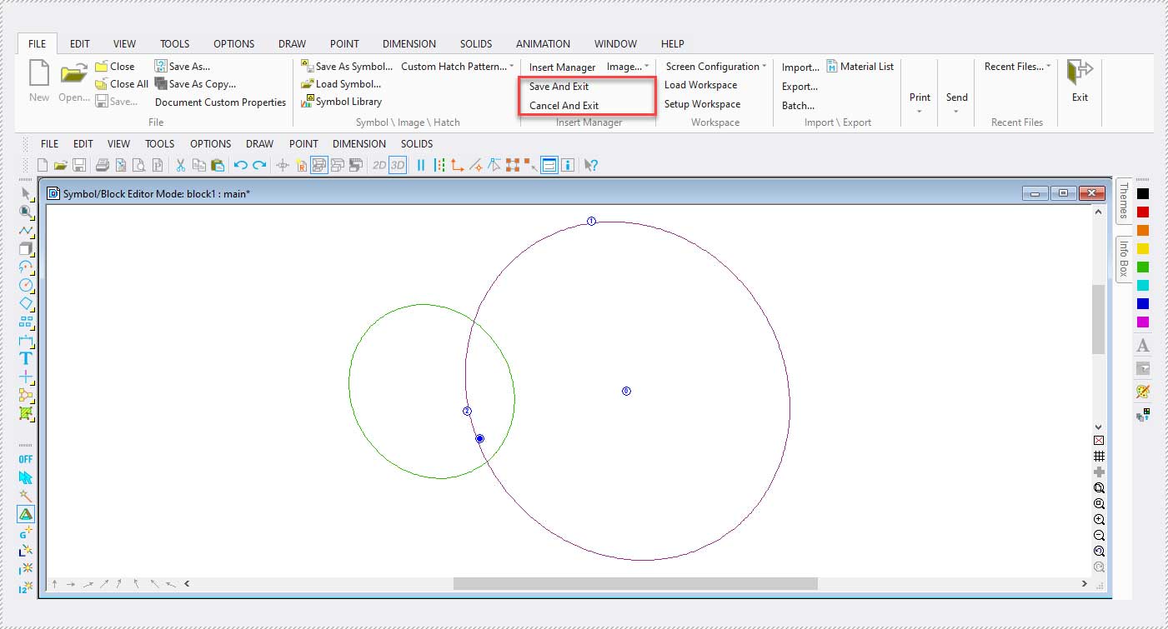
Task: Click the Cut scissors icon
Action: coord(180,165)
